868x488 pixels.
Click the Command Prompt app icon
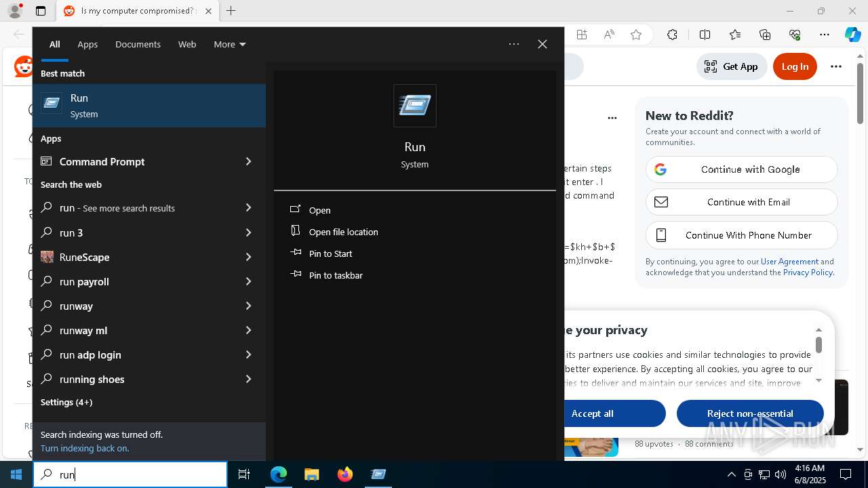(x=46, y=161)
